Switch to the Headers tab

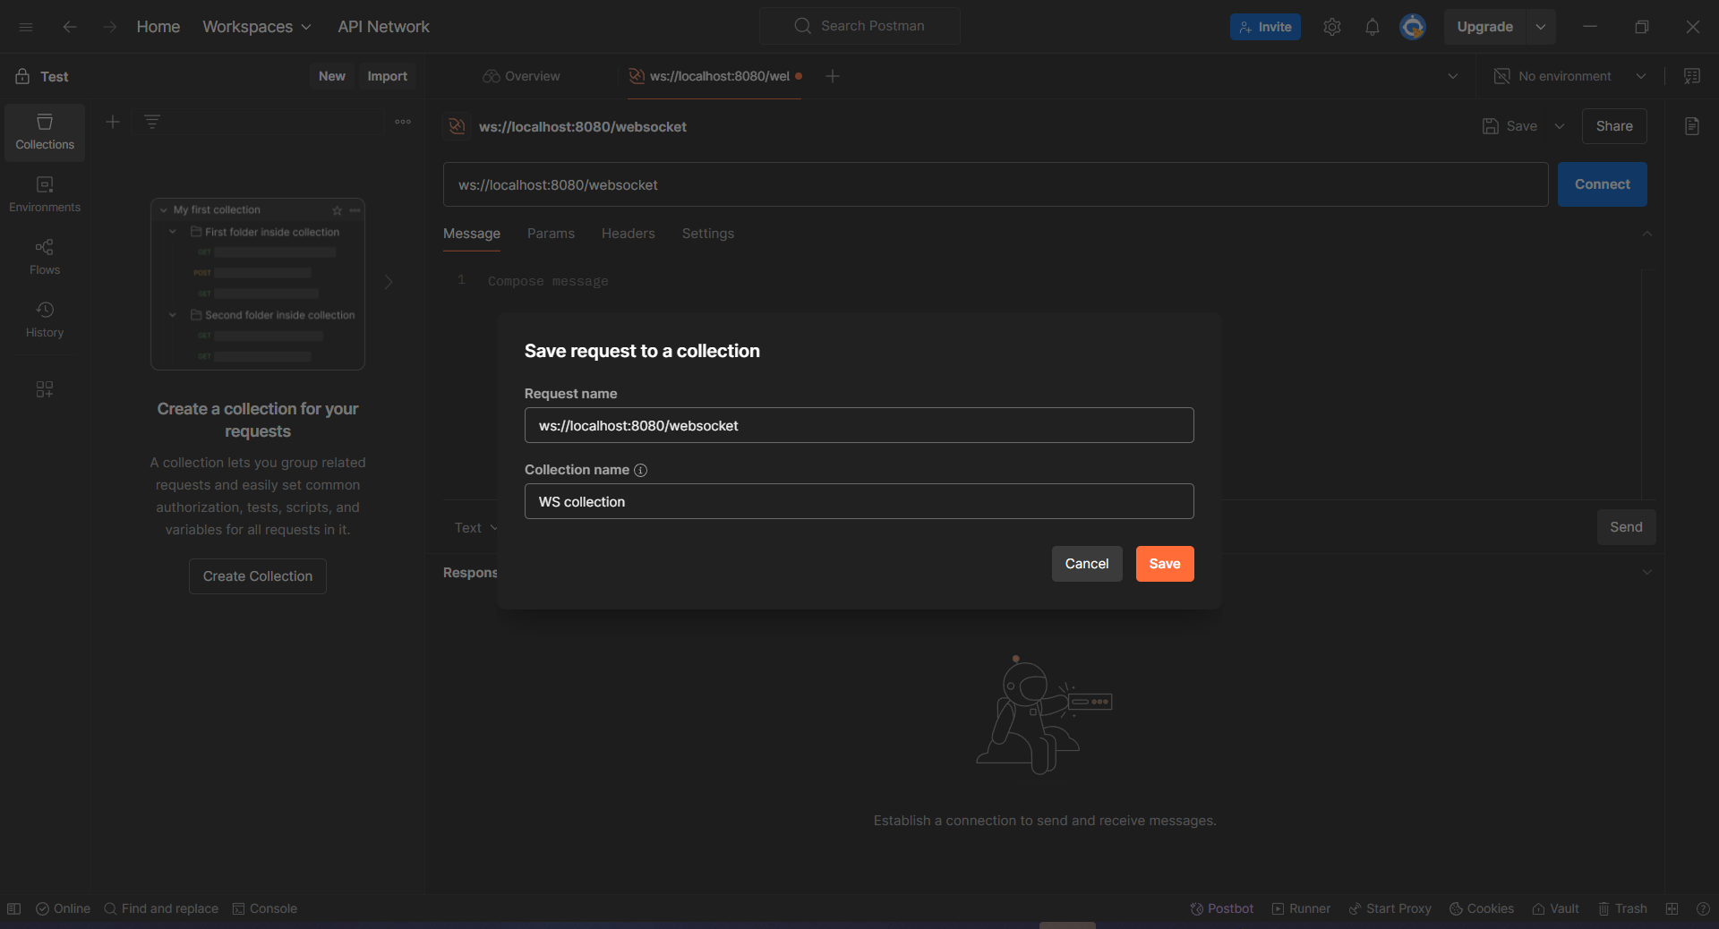tap(629, 234)
